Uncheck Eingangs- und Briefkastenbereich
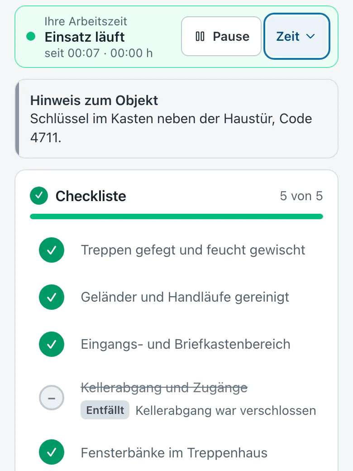The image size is (353, 471). pos(52,344)
